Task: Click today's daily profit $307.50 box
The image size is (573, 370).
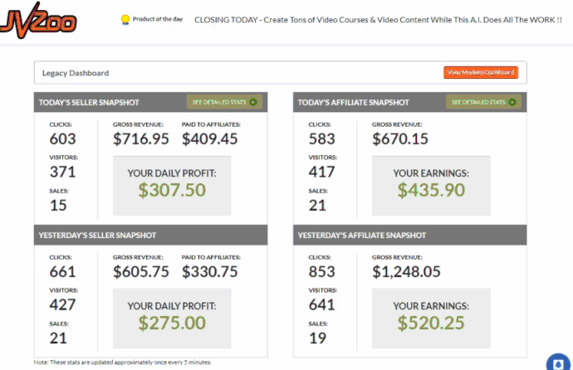Action: pos(172,185)
